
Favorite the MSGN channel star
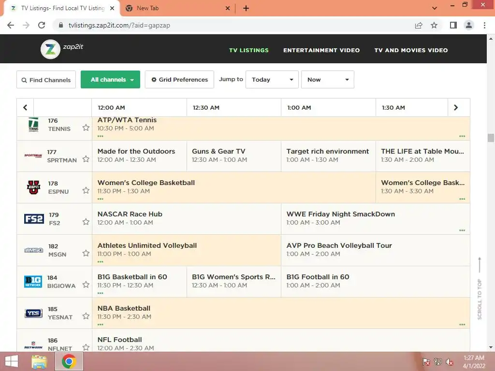(86, 253)
